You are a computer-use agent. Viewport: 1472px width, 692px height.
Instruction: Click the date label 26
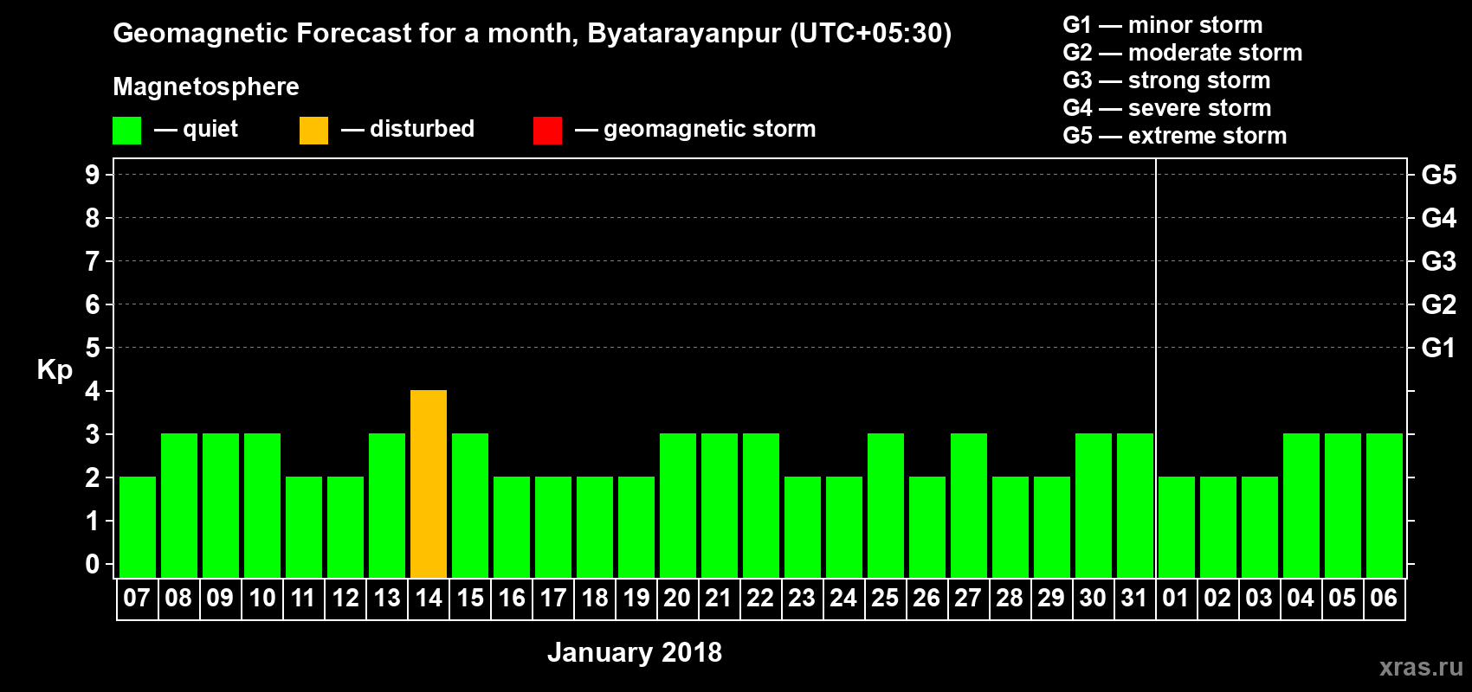(926, 598)
